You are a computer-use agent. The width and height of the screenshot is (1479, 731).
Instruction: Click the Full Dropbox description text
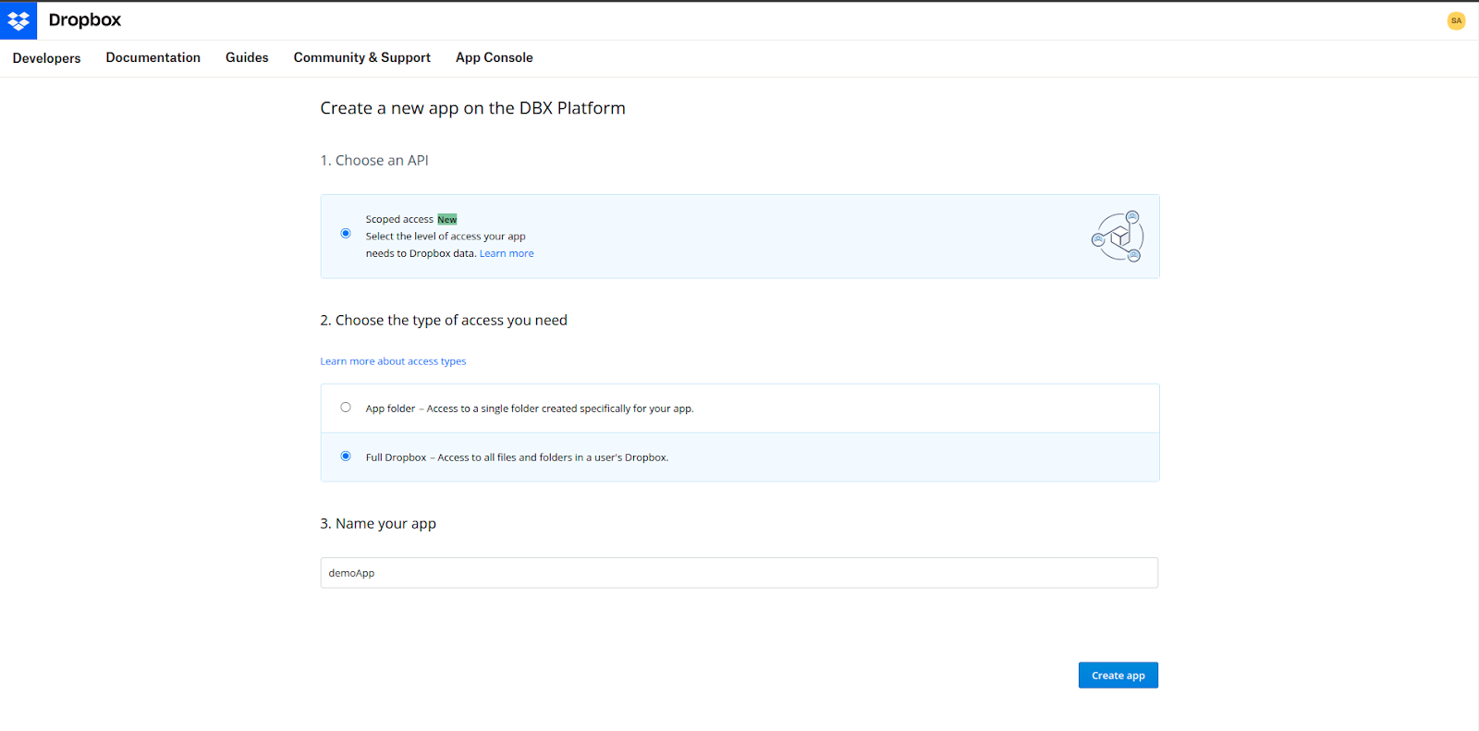pyautogui.click(x=517, y=457)
